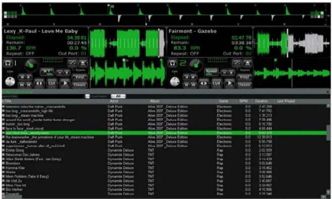Click the rewind seek button on deck 2
The image size is (332, 199).
pyautogui.click(x=187, y=77)
